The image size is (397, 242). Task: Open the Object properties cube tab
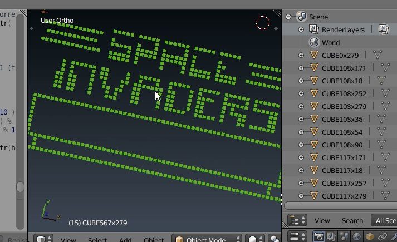coord(370,236)
